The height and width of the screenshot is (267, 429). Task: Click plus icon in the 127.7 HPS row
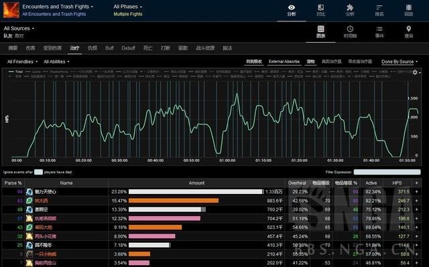click(x=417, y=236)
